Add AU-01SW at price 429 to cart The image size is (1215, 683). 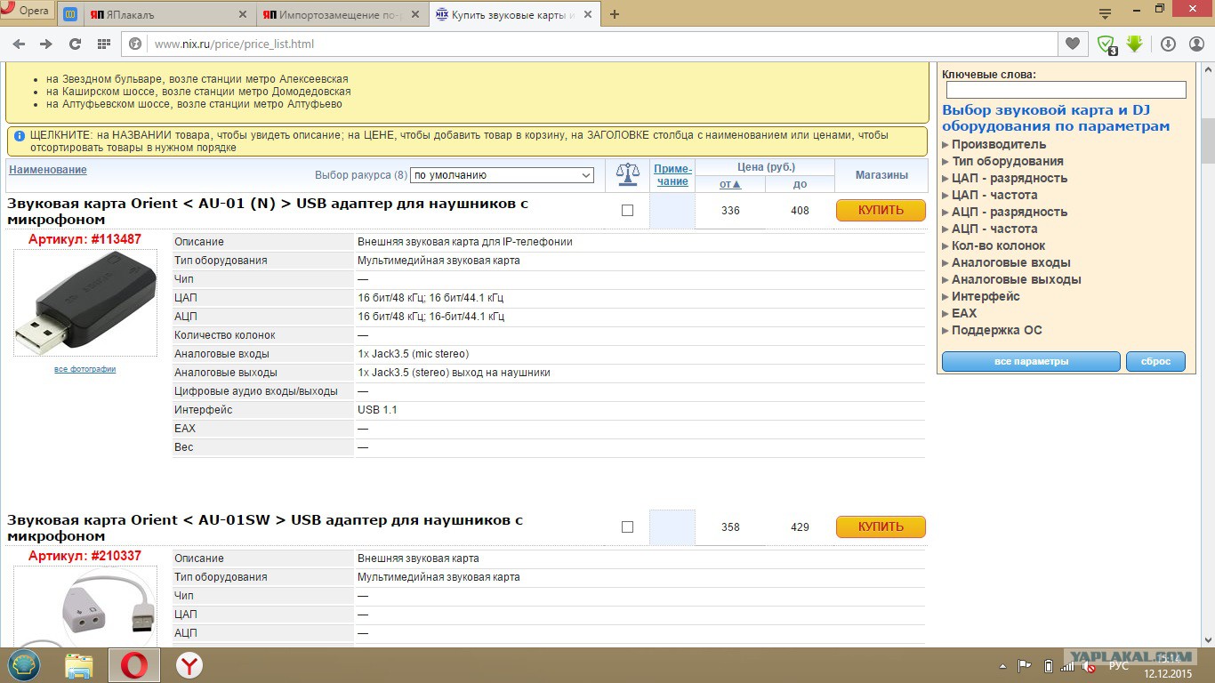point(800,527)
